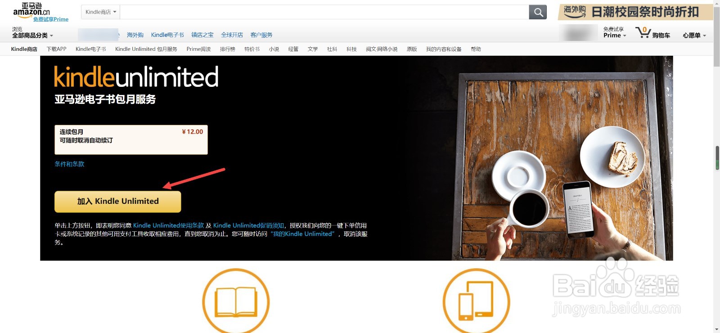The height and width of the screenshot is (333, 720).
Task: Click the tablet and phone devices icon
Action: (476, 302)
